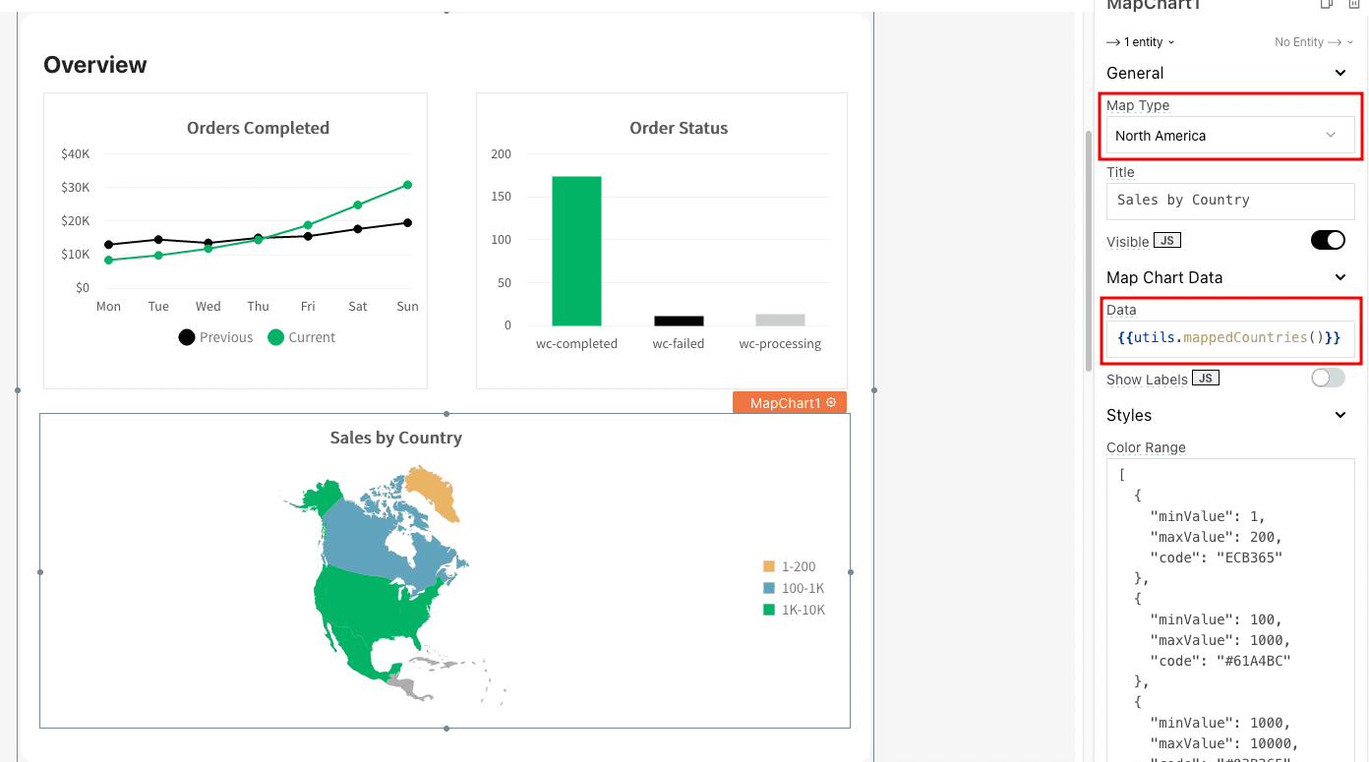Click the Sunday data point on green line

pos(407,185)
